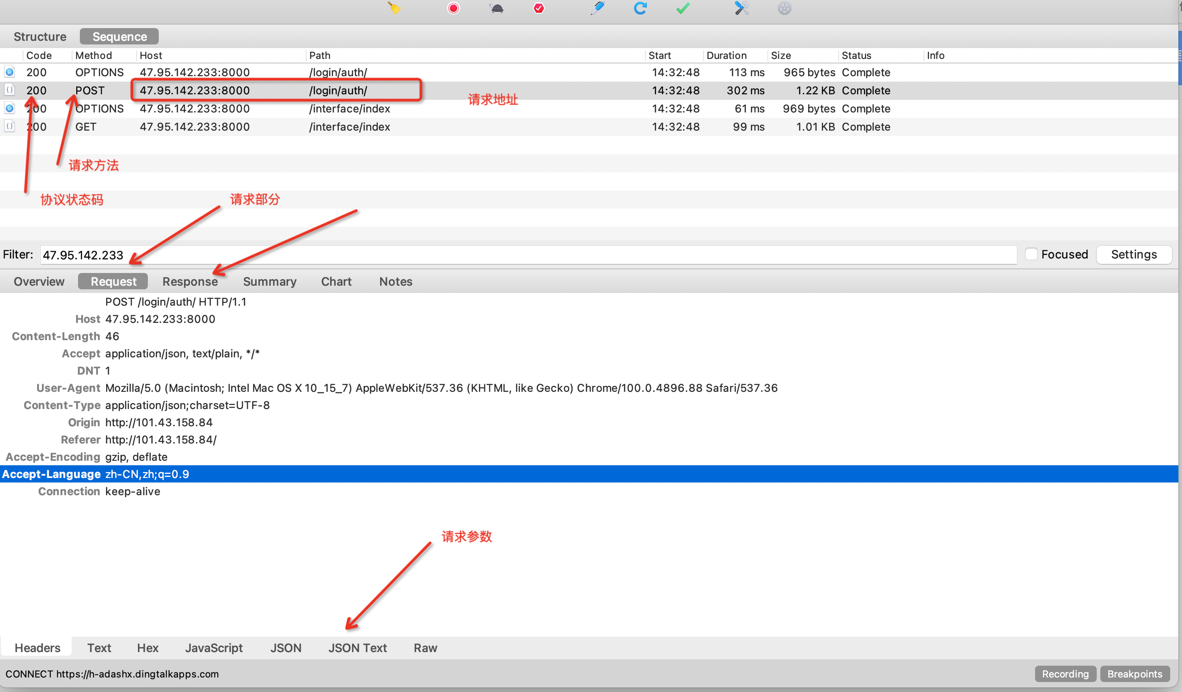Open the tools wrench icon
This screenshot has width=1182, height=692.
click(742, 9)
